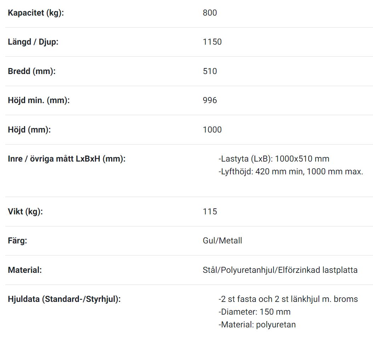Click the Lastyta (LxB) 1000x510 mm line
373x343 pixels.
coord(274,159)
